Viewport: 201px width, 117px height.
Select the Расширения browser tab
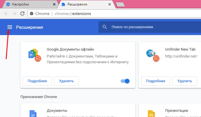(87, 4)
